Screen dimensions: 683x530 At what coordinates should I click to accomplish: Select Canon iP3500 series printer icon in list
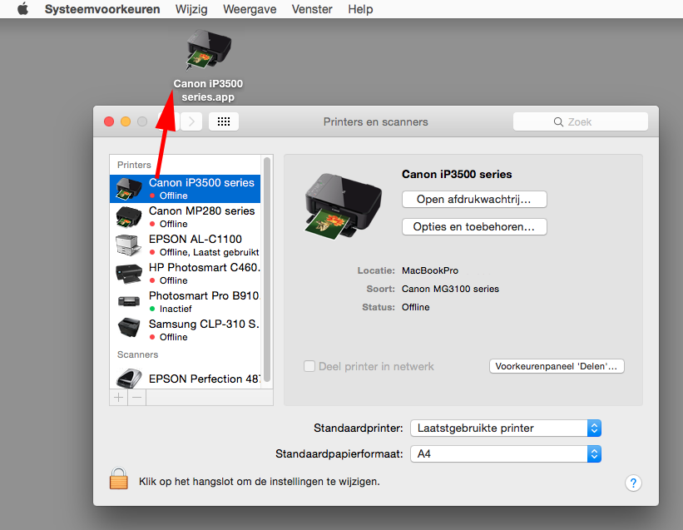point(129,189)
